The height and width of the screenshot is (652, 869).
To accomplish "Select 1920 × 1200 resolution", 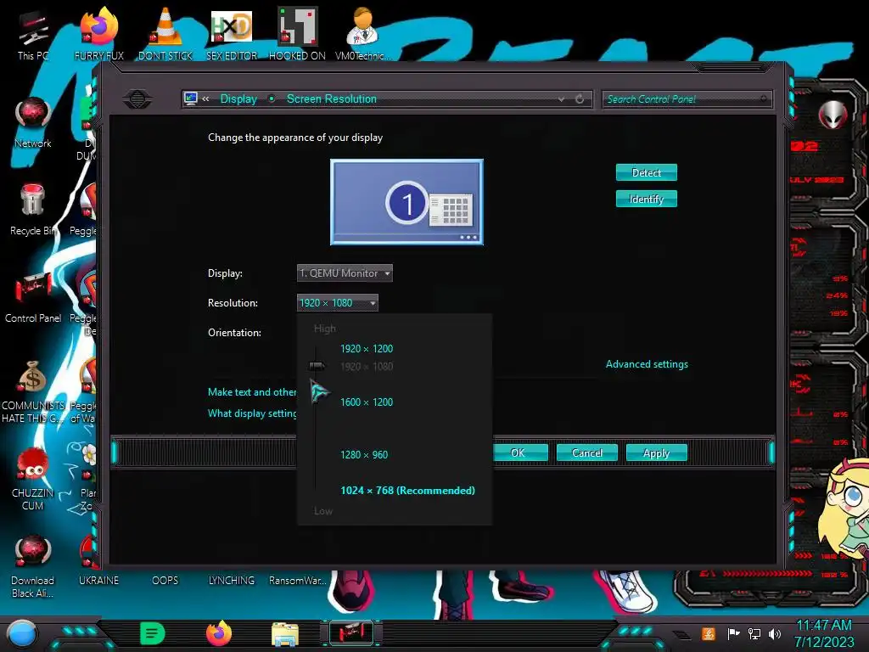I will [367, 349].
